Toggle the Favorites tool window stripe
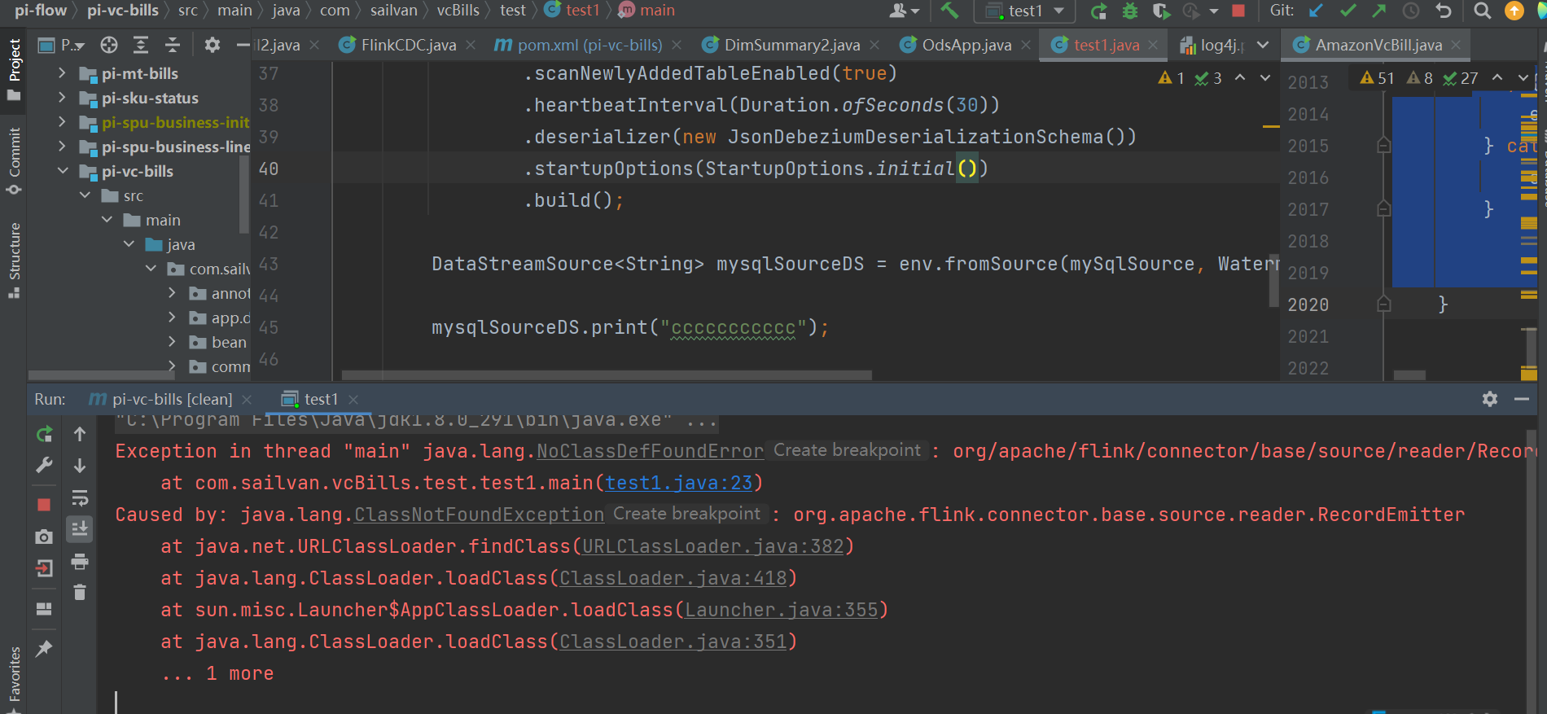Screen dimensions: 1547x714 pyautogui.click(x=14, y=678)
